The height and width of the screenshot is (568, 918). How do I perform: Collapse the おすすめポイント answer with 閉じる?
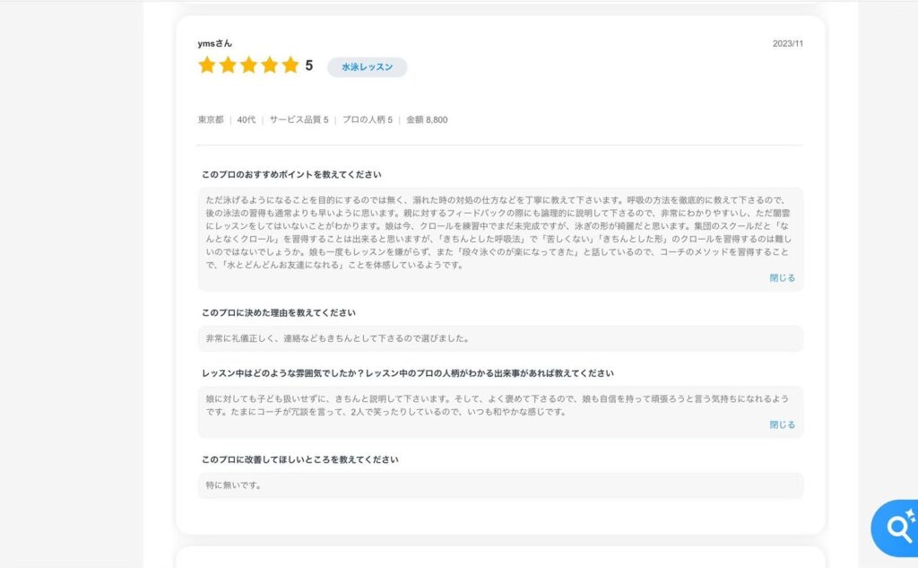782,278
